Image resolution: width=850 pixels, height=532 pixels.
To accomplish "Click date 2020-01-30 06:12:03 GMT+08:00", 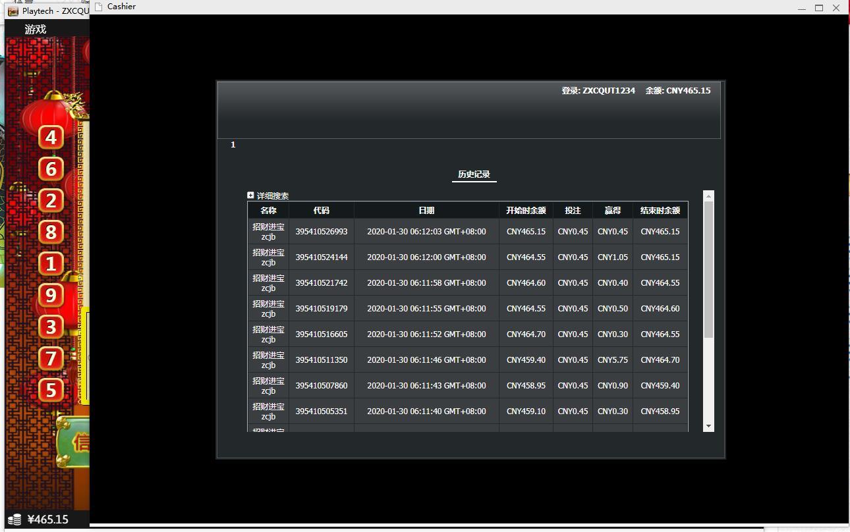I will pos(426,232).
